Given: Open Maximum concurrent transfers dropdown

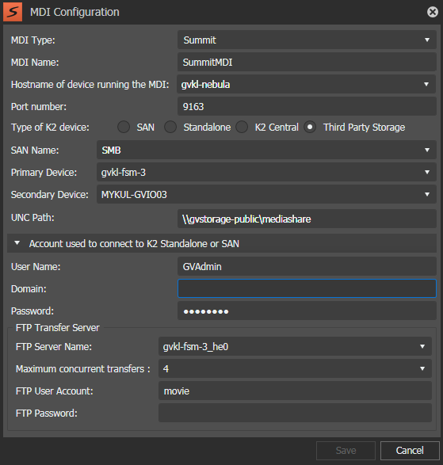Looking at the screenshot, I should pos(295,368).
